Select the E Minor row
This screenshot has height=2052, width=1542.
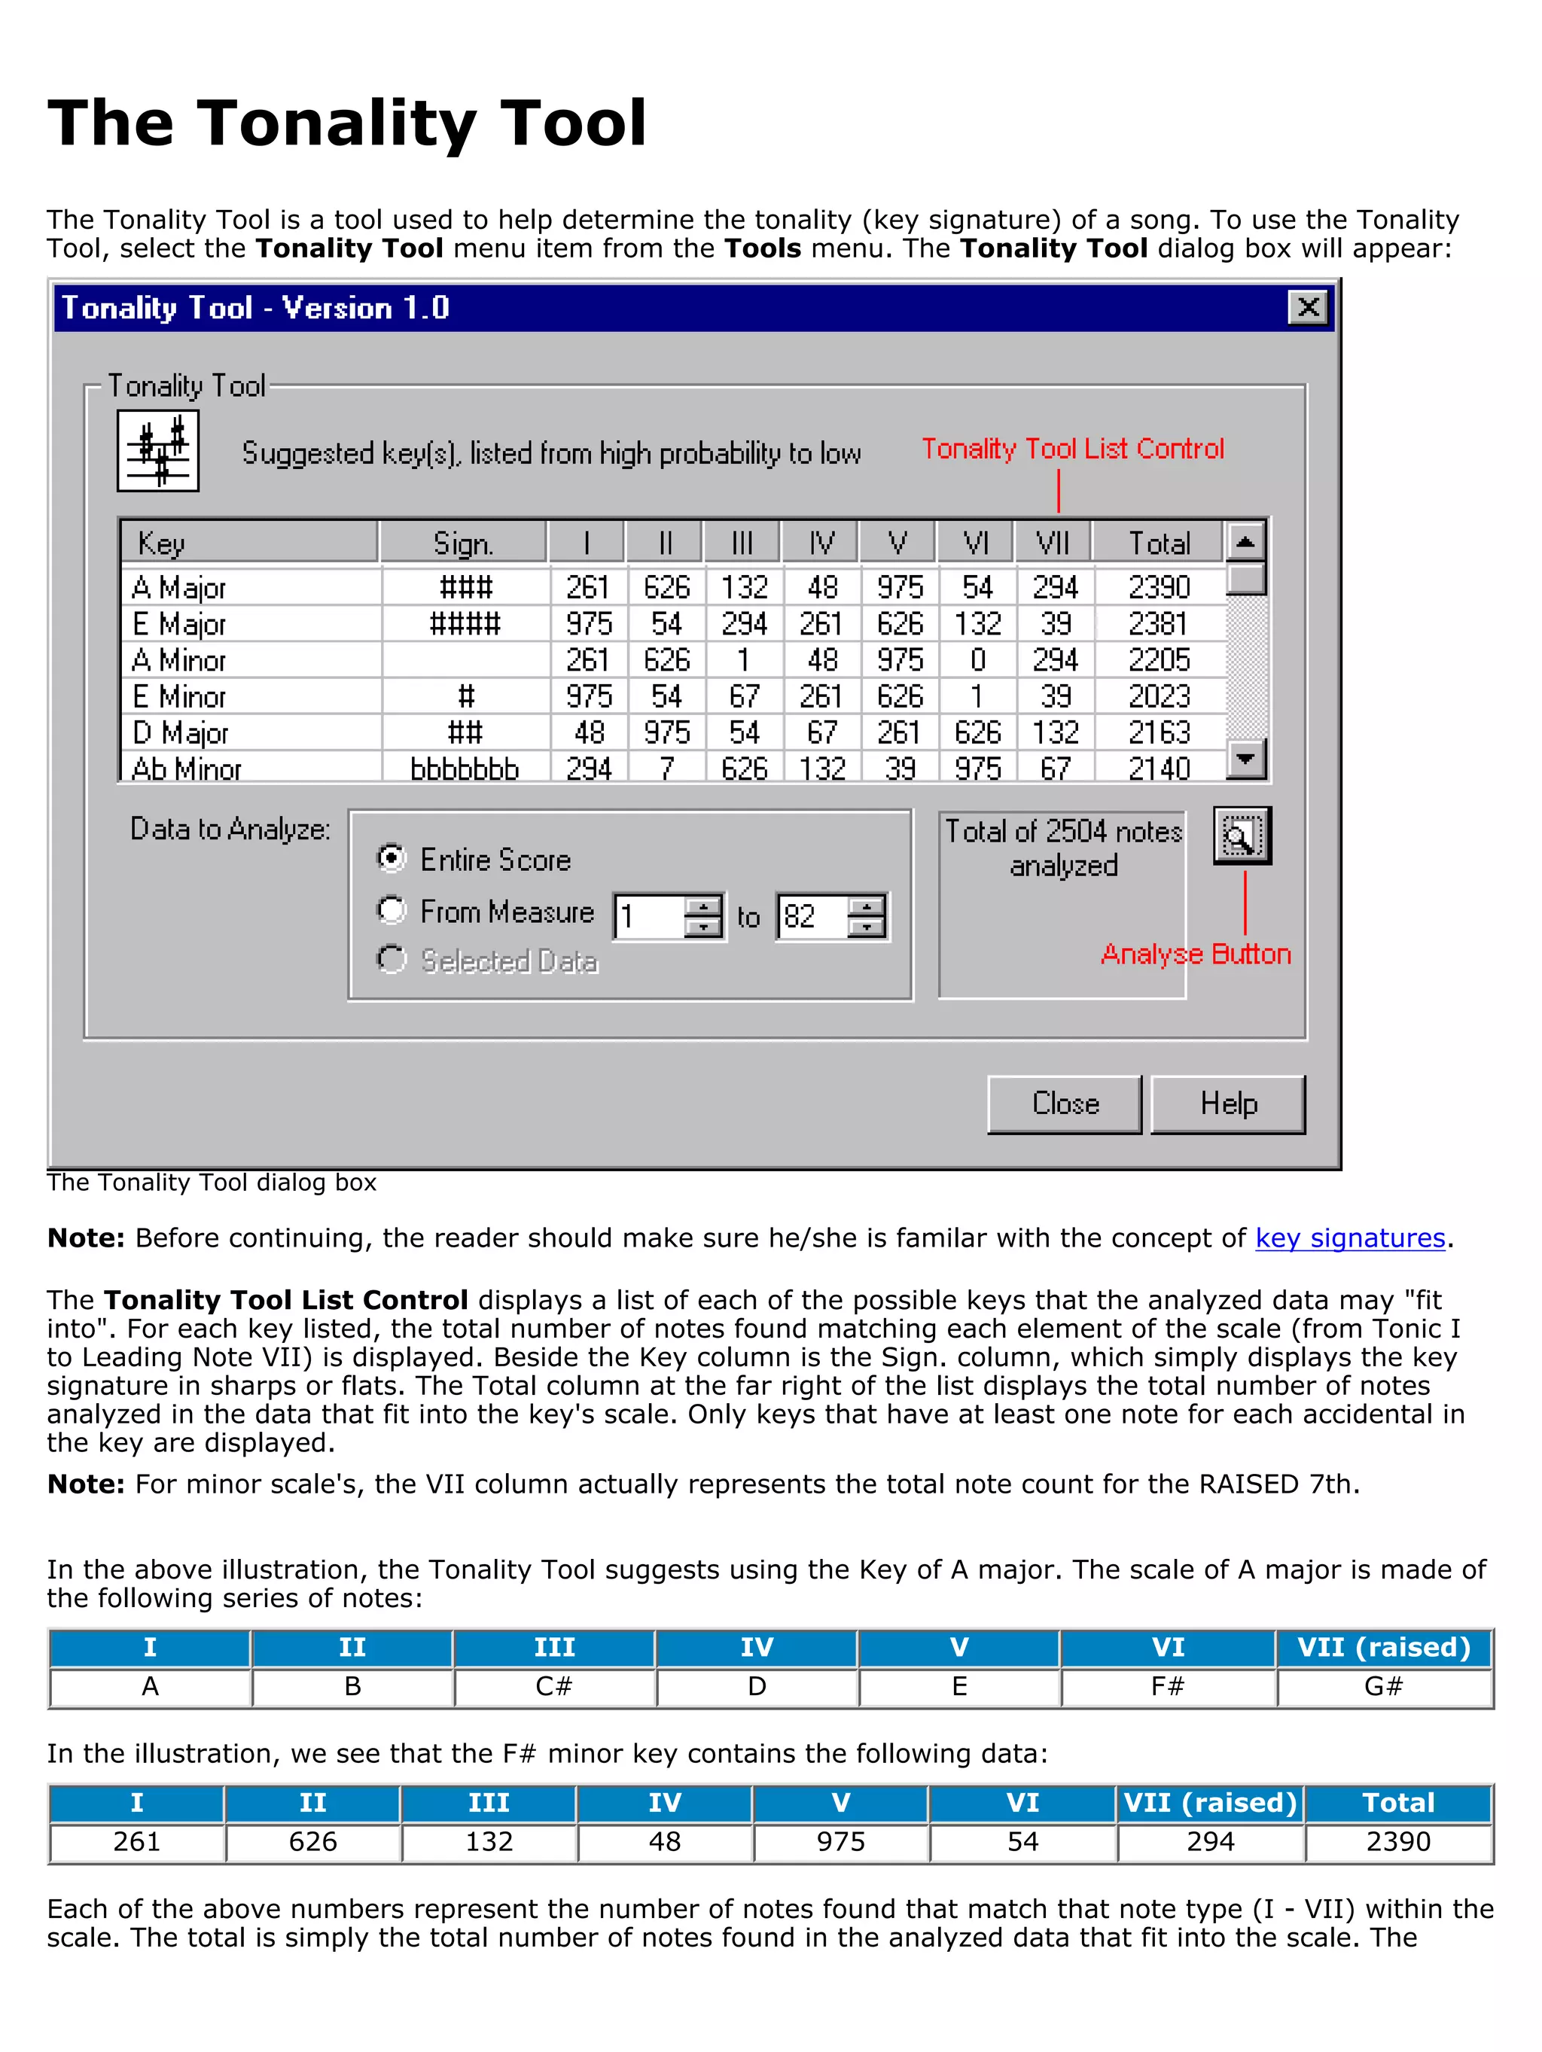tap(674, 696)
